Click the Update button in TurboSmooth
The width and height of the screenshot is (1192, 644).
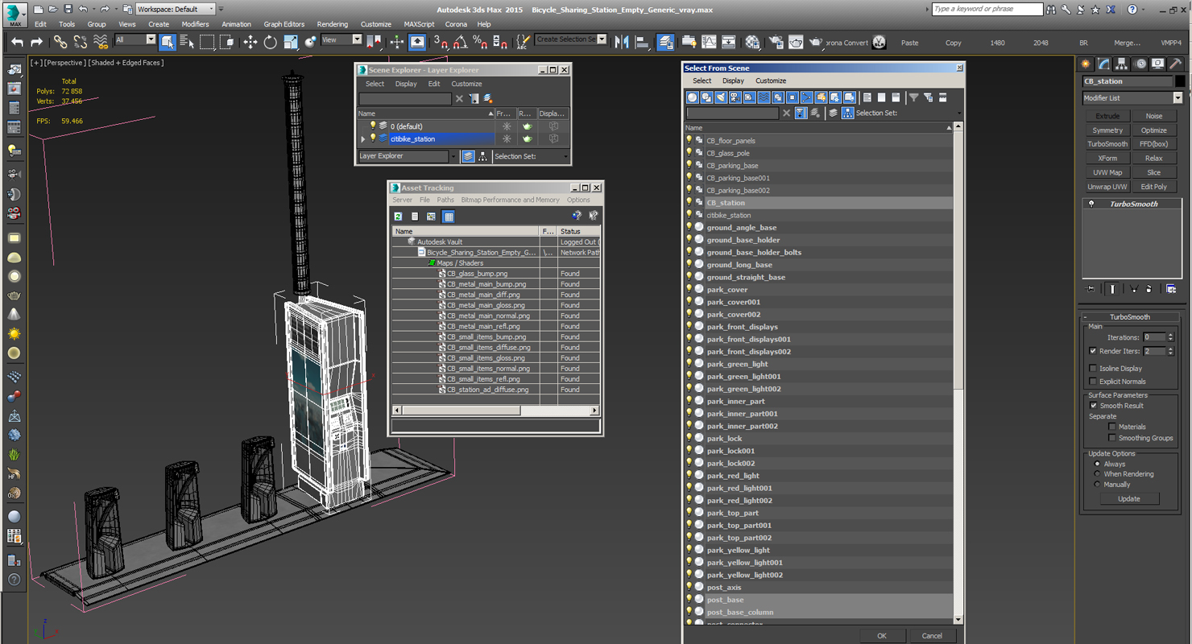click(1129, 499)
